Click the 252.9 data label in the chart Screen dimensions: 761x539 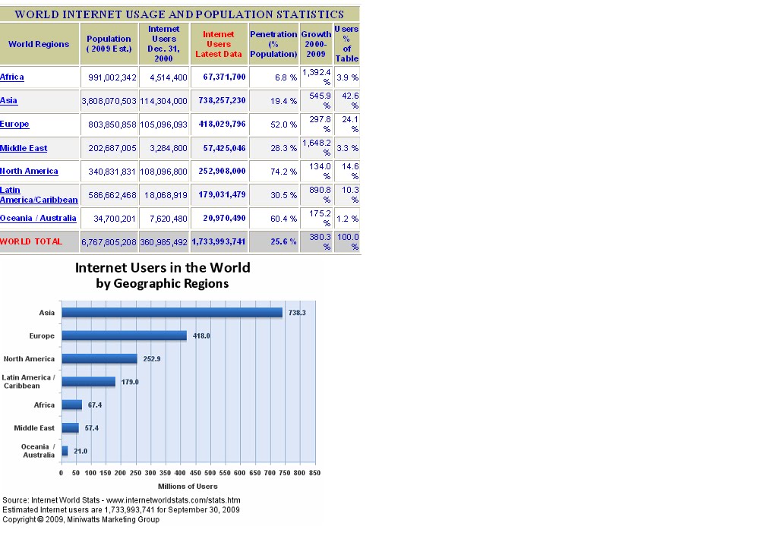tap(152, 359)
